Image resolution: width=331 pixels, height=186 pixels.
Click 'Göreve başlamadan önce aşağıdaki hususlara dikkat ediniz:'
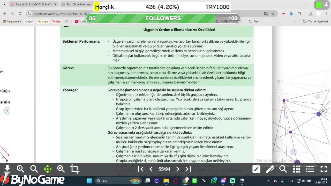(157, 90)
